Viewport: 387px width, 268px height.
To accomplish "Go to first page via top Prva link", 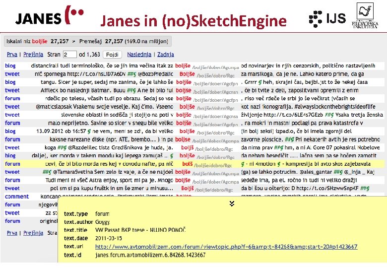I will click(x=12, y=54).
